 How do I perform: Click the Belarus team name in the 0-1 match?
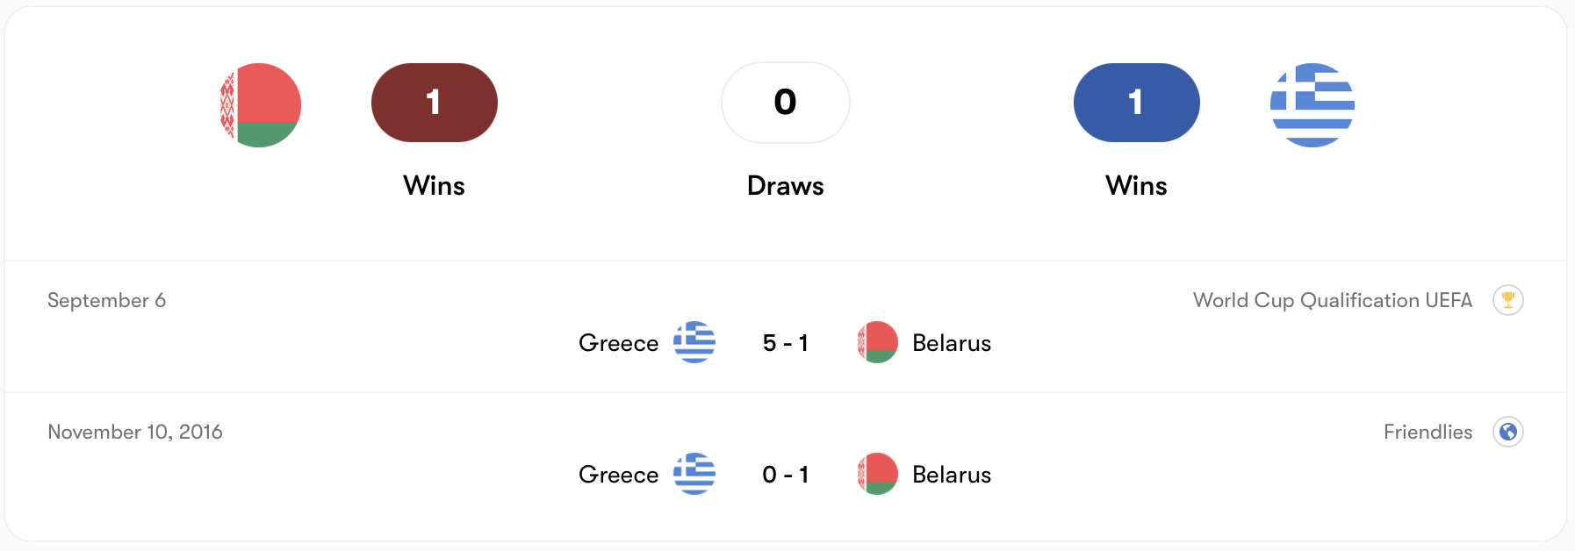click(952, 475)
